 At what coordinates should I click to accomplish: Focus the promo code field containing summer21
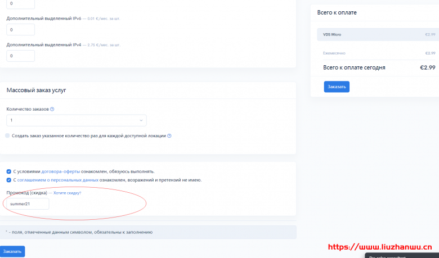pos(28,203)
